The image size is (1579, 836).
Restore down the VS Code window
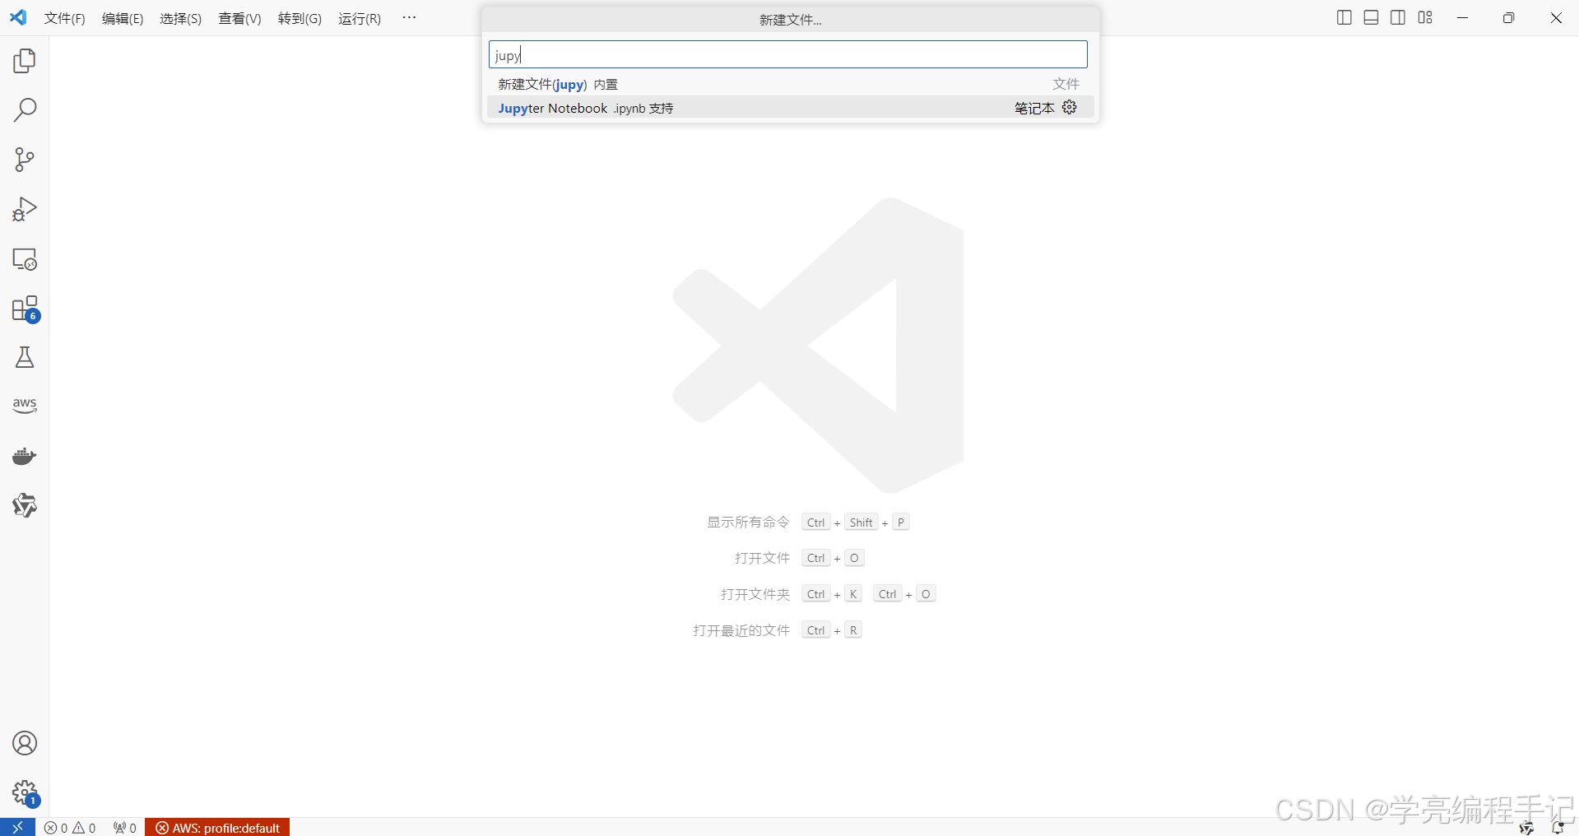pos(1508,17)
